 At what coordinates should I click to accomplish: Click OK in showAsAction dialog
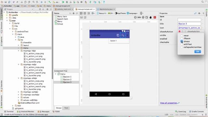[x=198, y=52]
